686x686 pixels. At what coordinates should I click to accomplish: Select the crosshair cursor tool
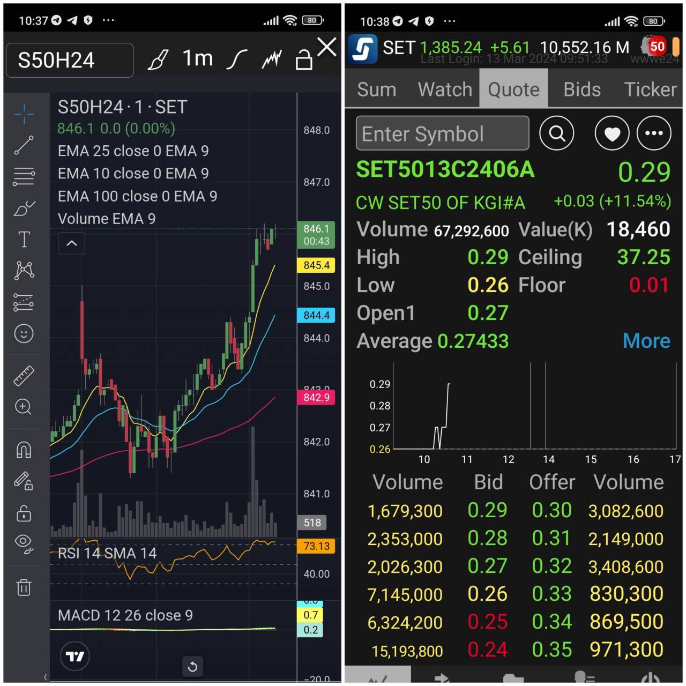(24, 114)
